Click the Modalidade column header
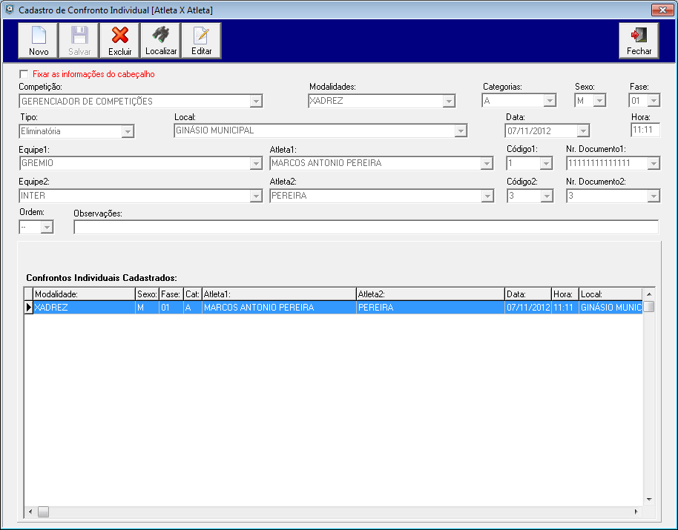This screenshot has width=678, height=530. (x=84, y=294)
